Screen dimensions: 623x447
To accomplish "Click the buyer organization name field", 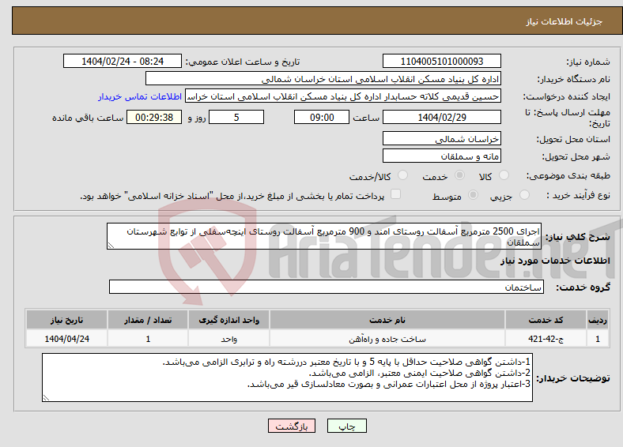I will (323, 79).
